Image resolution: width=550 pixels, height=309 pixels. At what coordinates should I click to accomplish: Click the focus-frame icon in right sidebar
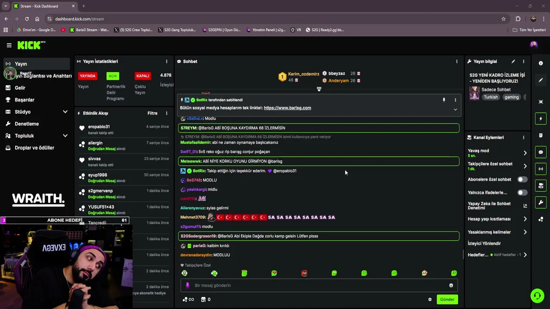pyautogui.click(x=541, y=102)
